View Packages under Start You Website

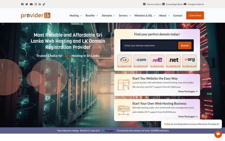click(188, 91)
